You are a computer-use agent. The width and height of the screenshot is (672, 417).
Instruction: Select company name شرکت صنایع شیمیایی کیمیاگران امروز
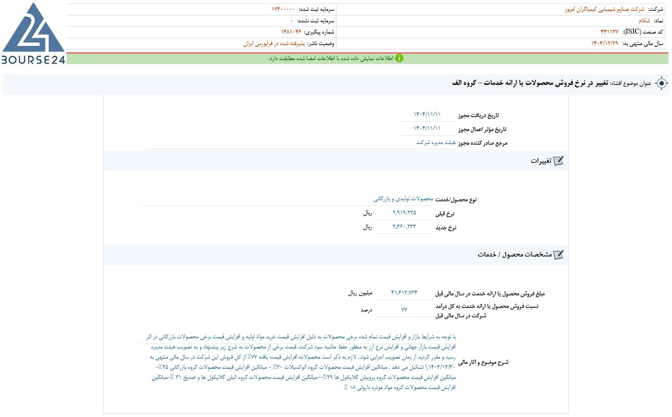click(604, 9)
